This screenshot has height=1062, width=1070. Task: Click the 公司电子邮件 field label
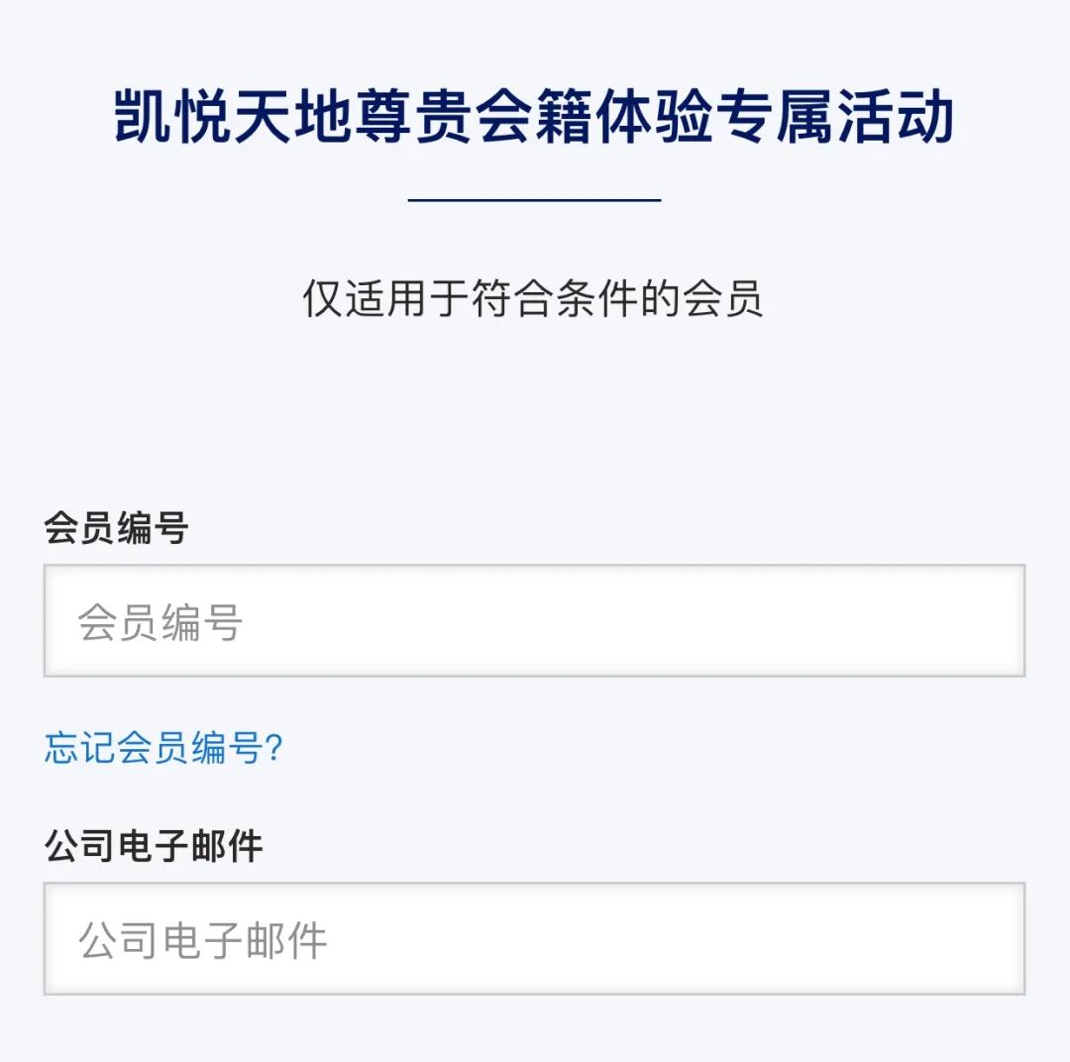click(154, 847)
